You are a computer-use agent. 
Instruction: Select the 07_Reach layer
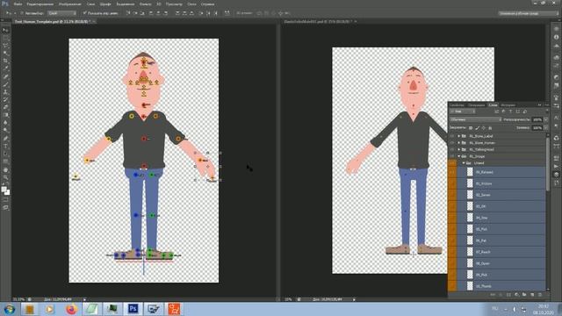tap(497, 252)
